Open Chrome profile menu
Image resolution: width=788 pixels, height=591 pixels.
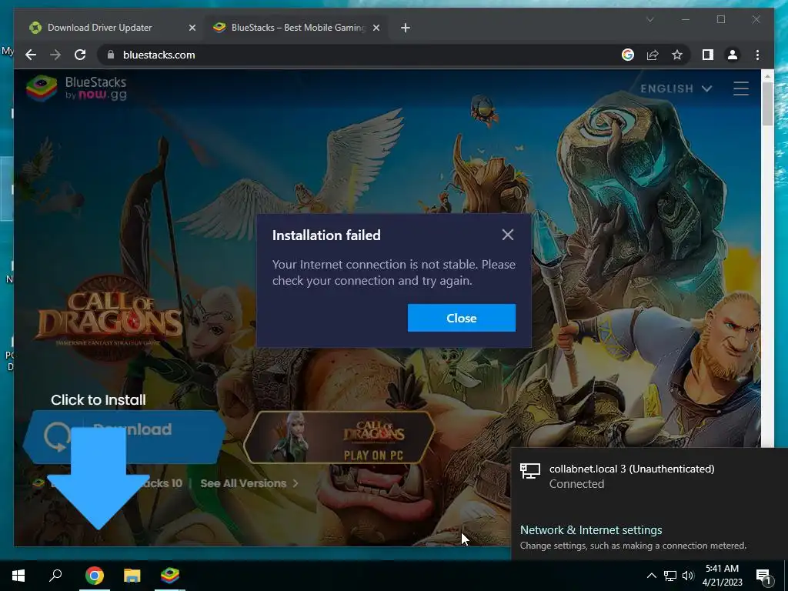click(x=733, y=55)
